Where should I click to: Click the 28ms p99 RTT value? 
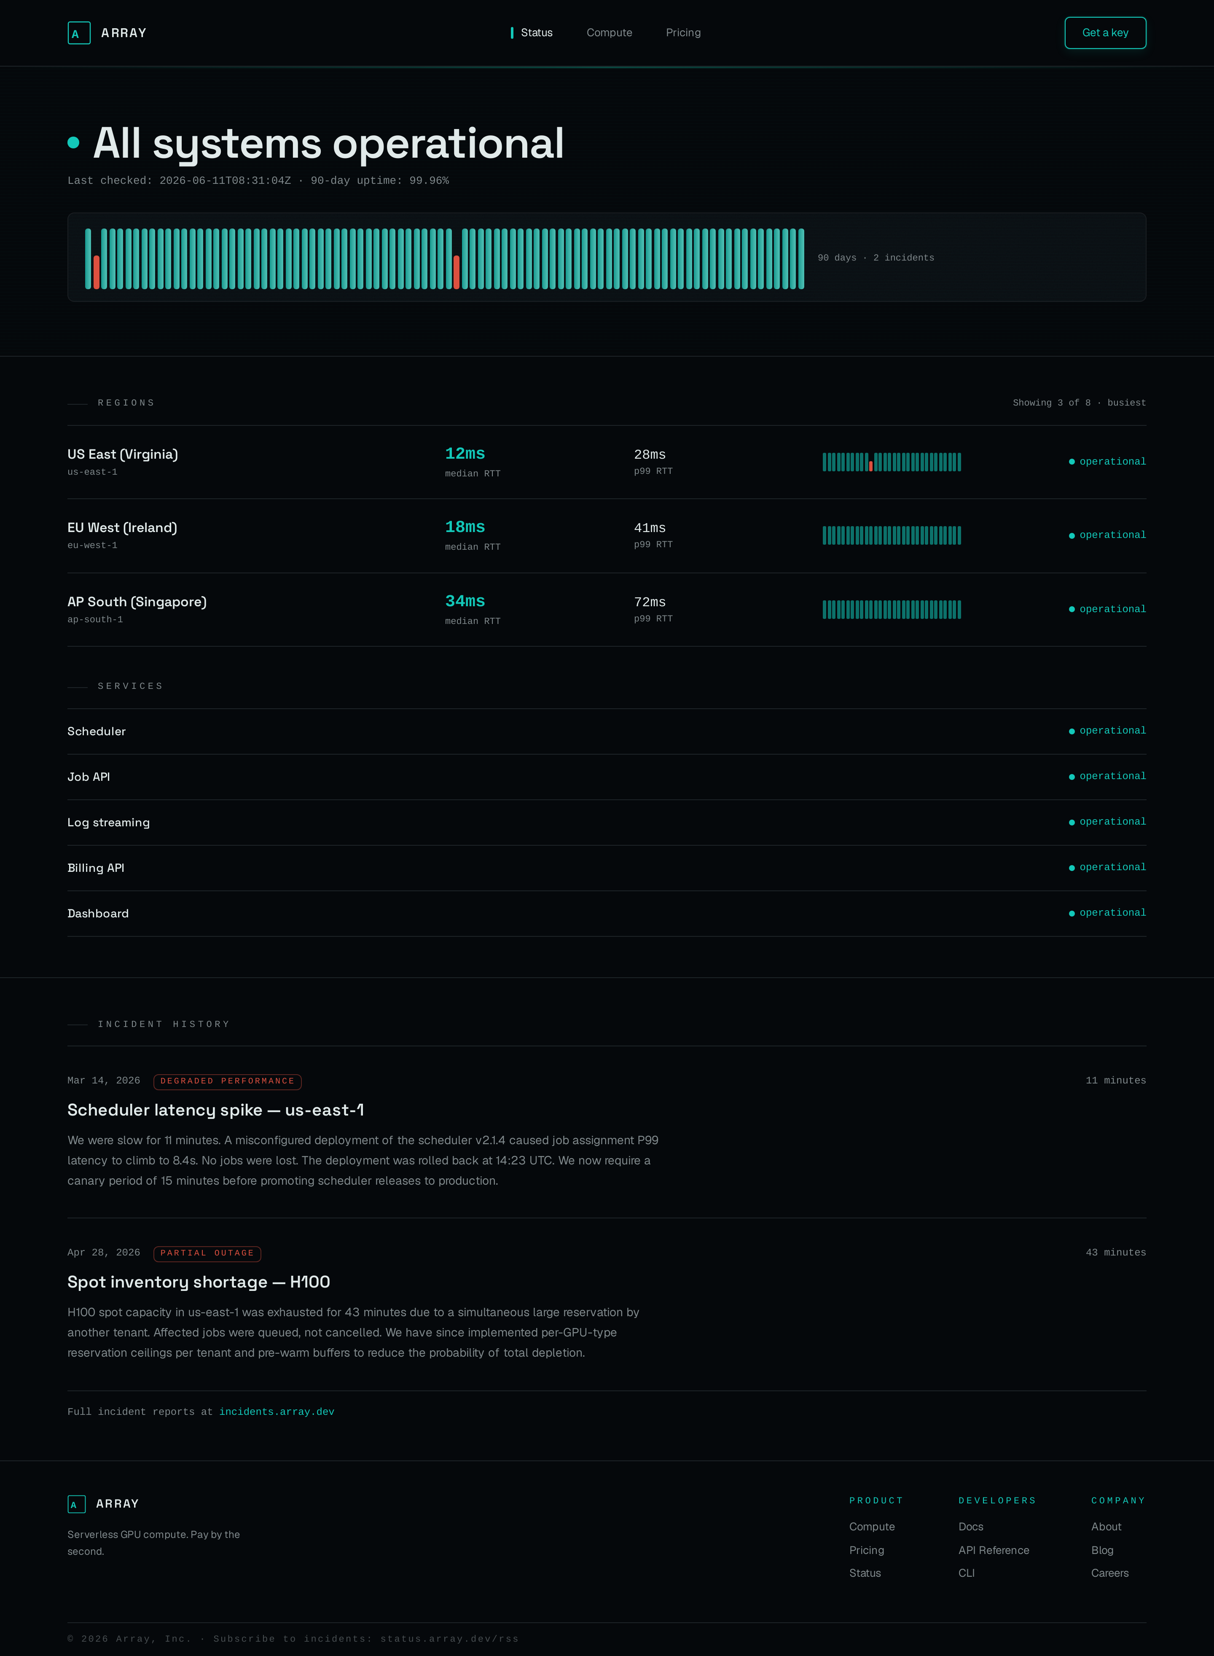tap(650, 455)
